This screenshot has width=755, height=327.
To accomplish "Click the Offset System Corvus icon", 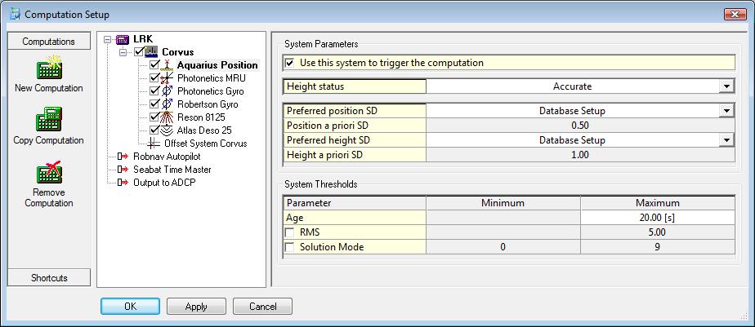I will (x=155, y=144).
